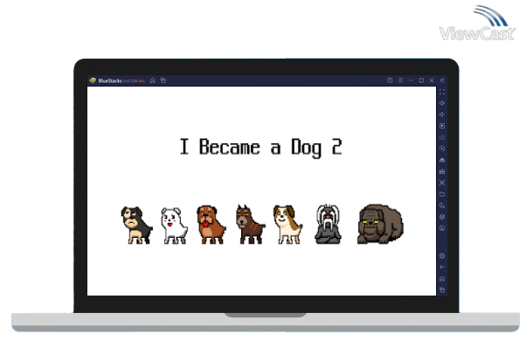Open the help question-mark icon in the title bar
The width and height of the screenshot is (526, 362).
coord(390,80)
